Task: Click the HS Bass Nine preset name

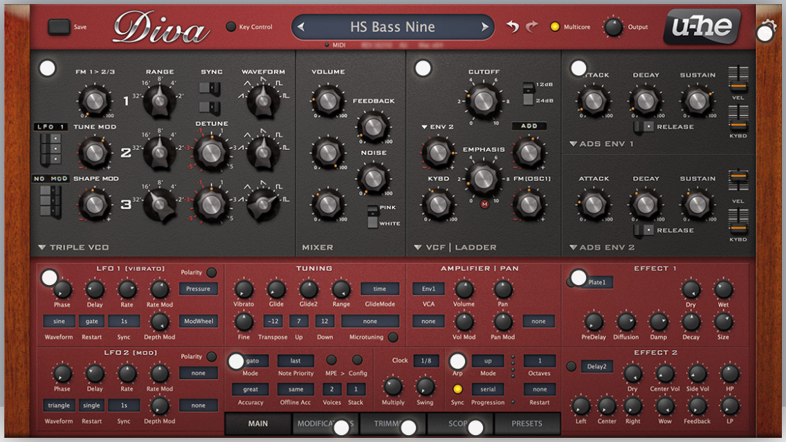Action: [392, 27]
